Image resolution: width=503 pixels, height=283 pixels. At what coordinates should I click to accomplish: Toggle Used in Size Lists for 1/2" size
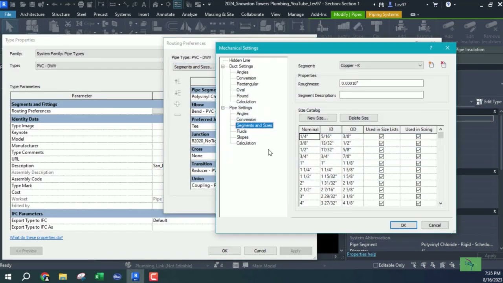[x=381, y=150]
